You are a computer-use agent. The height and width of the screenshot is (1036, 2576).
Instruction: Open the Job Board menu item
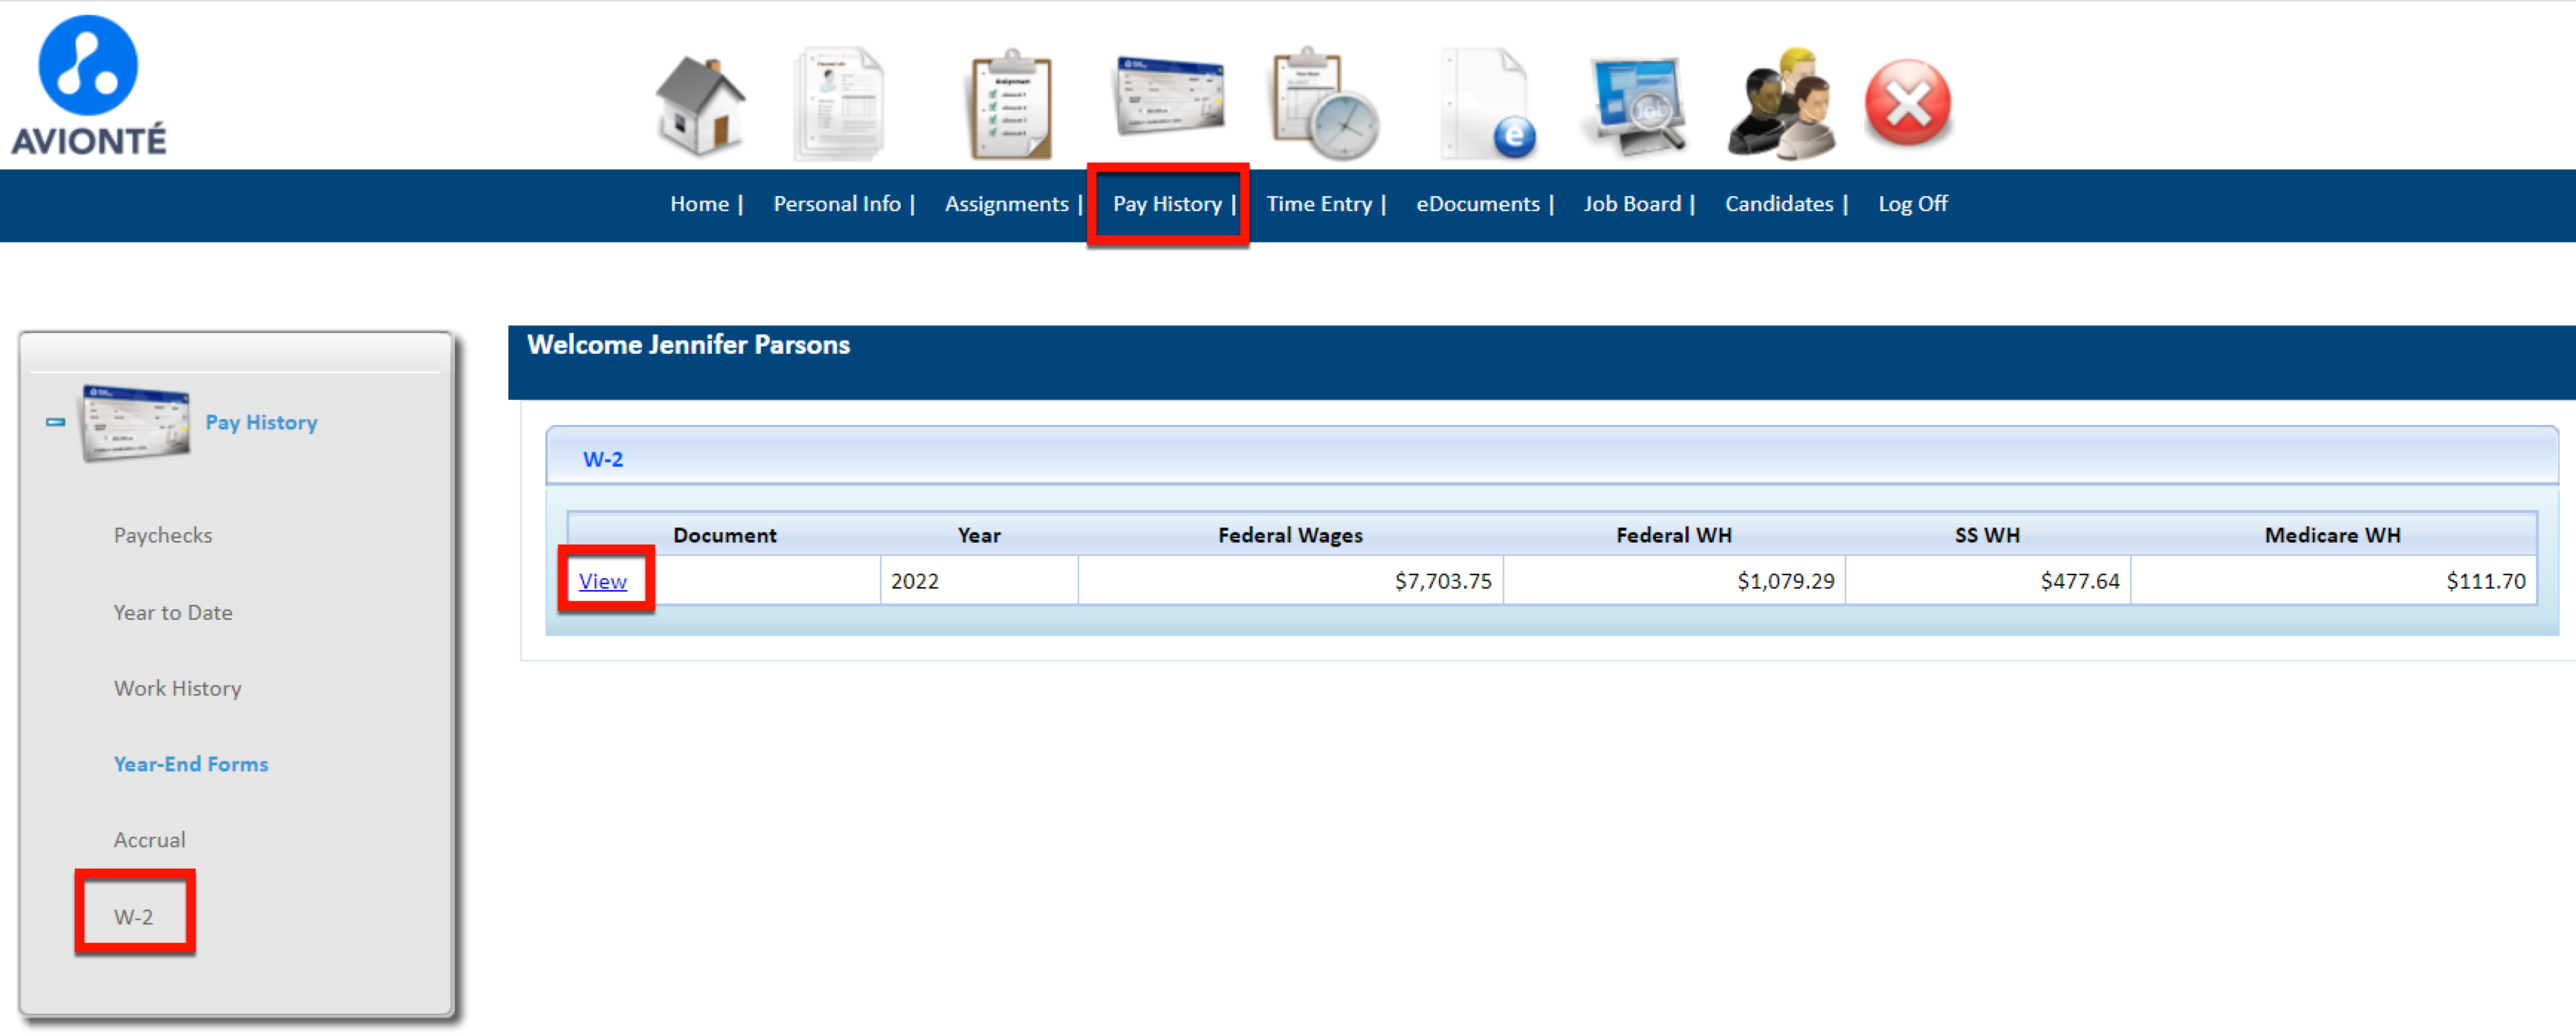1632,204
